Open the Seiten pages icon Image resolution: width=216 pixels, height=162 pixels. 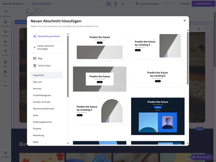[x=5, y=33]
